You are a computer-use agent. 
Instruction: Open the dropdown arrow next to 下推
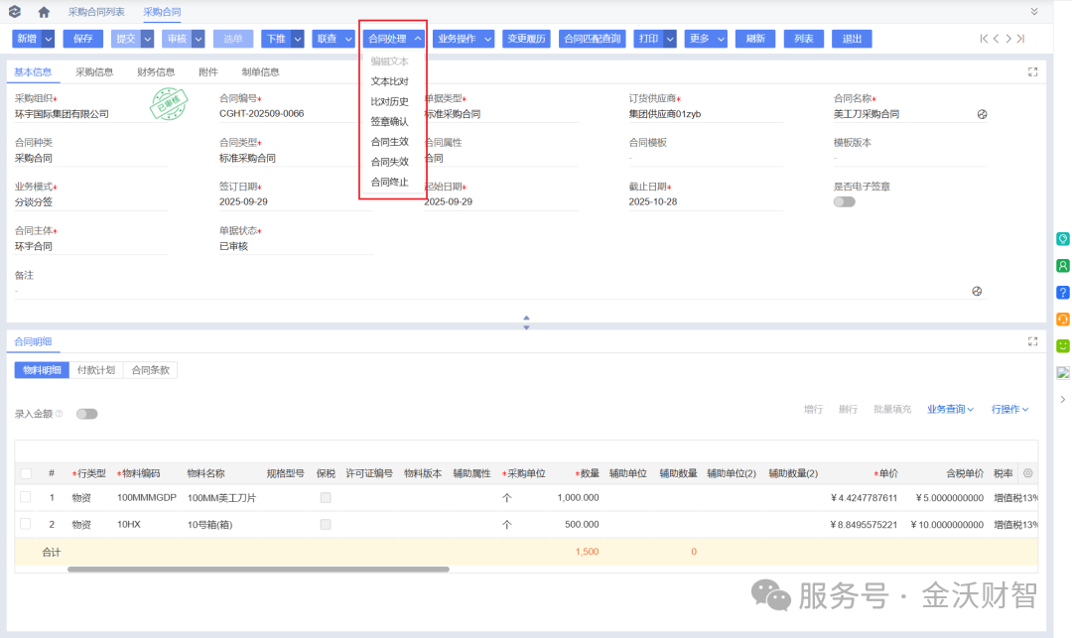coord(298,39)
